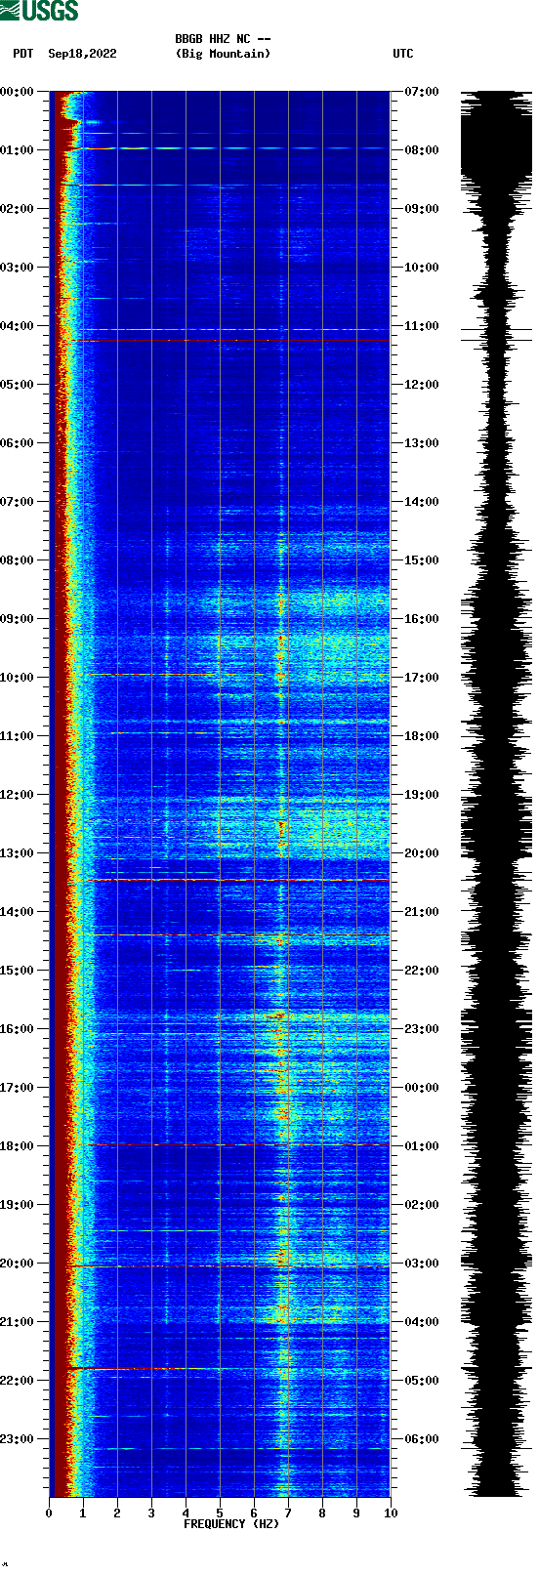Select the UTC timezone label
This screenshot has height=1575, width=539.
tap(403, 54)
